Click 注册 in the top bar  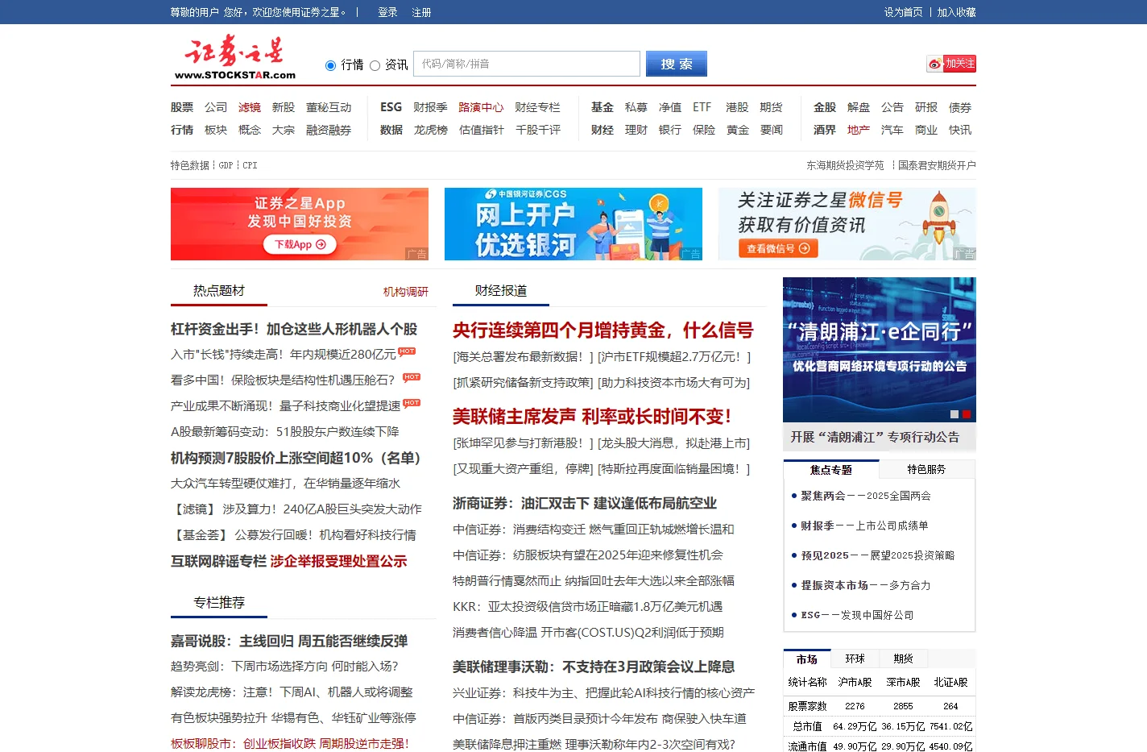click(x=421, y=12)
